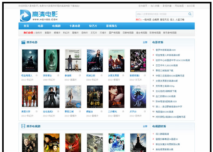
Task: Click the small icon beside 女朋友男朋
Action: [x=123, y=75]
